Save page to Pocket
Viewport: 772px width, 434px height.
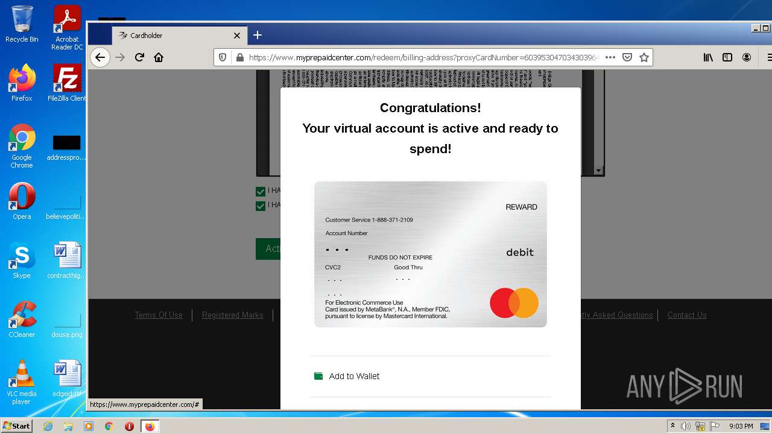coord(627,57)
